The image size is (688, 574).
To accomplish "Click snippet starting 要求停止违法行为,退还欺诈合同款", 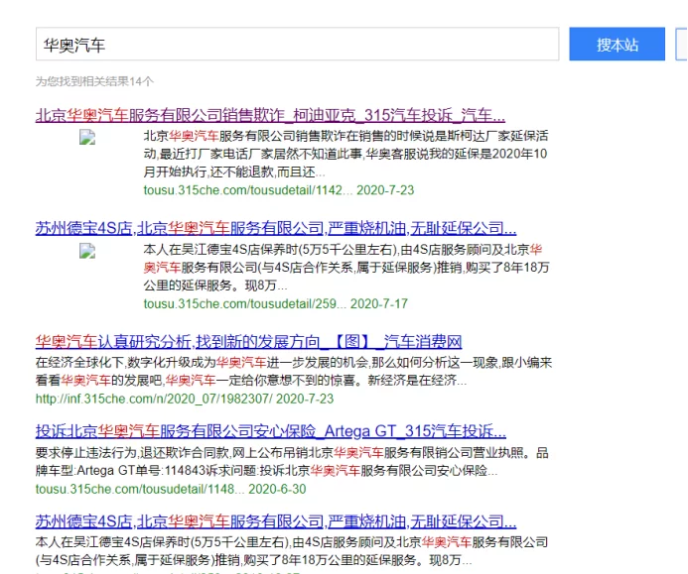I will [x=292, y=462].
